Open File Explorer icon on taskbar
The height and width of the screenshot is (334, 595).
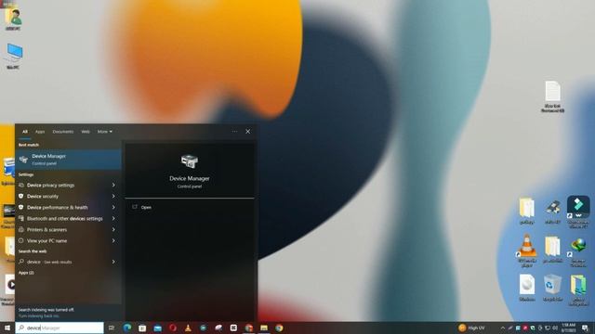tap(264, 328)
